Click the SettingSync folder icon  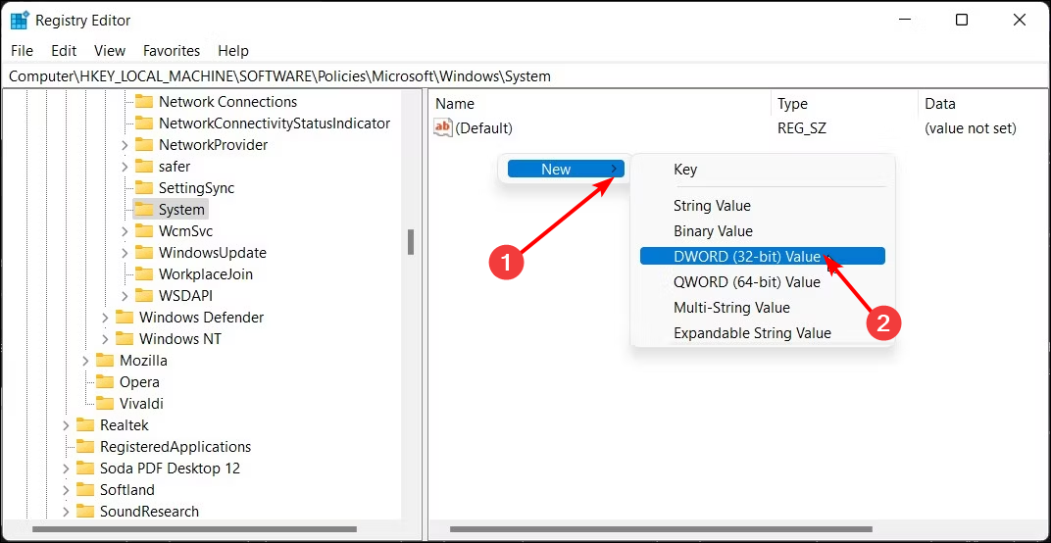[x=144, y=187]
